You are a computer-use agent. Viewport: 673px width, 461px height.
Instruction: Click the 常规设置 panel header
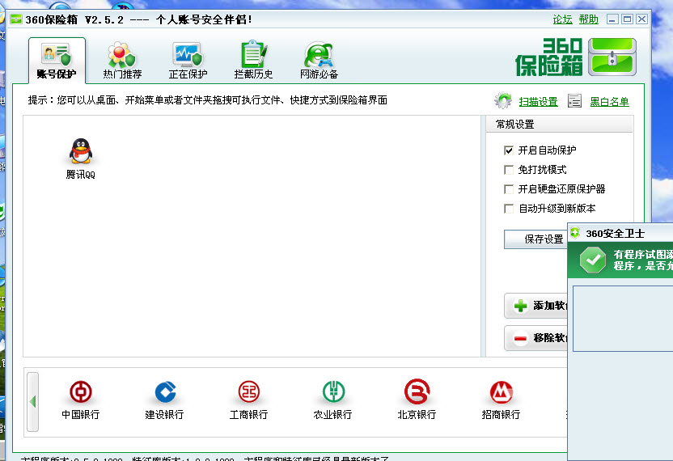pos(559,125)
